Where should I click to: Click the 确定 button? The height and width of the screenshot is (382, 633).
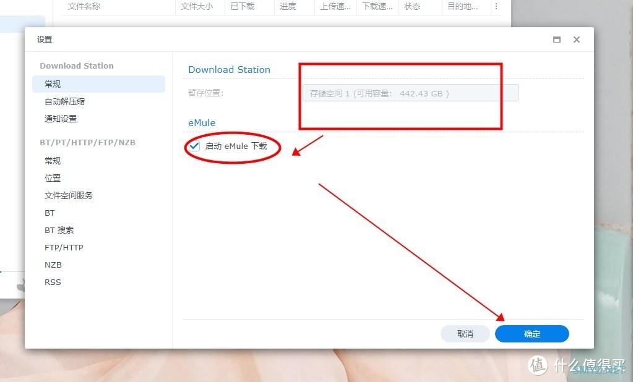coord(532,334)
